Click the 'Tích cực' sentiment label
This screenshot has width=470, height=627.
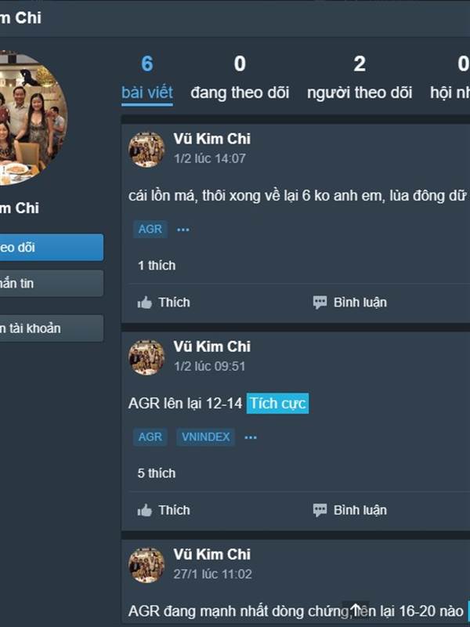click(x=278, y=404)
